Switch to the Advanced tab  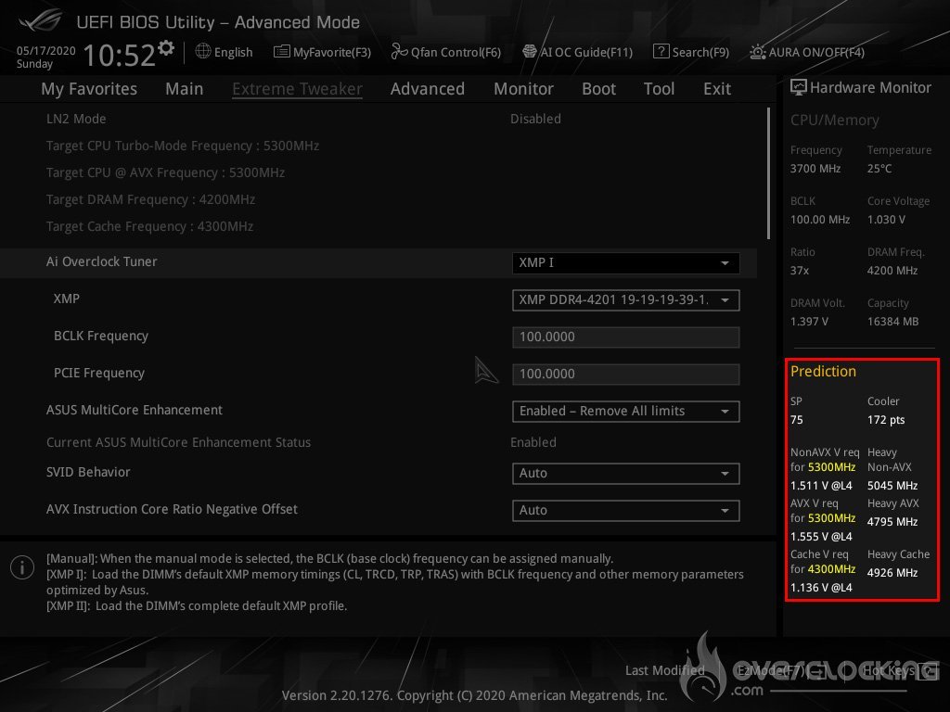pyautogui.click(x=427, y=89)
